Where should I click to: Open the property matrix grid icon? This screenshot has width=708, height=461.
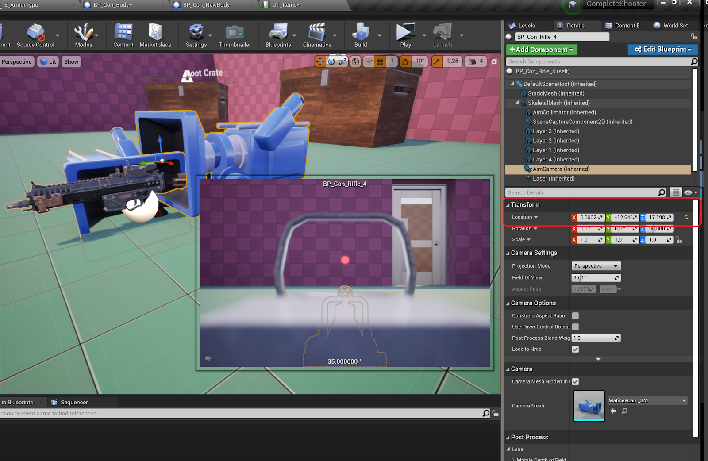(x=676, y=192)
